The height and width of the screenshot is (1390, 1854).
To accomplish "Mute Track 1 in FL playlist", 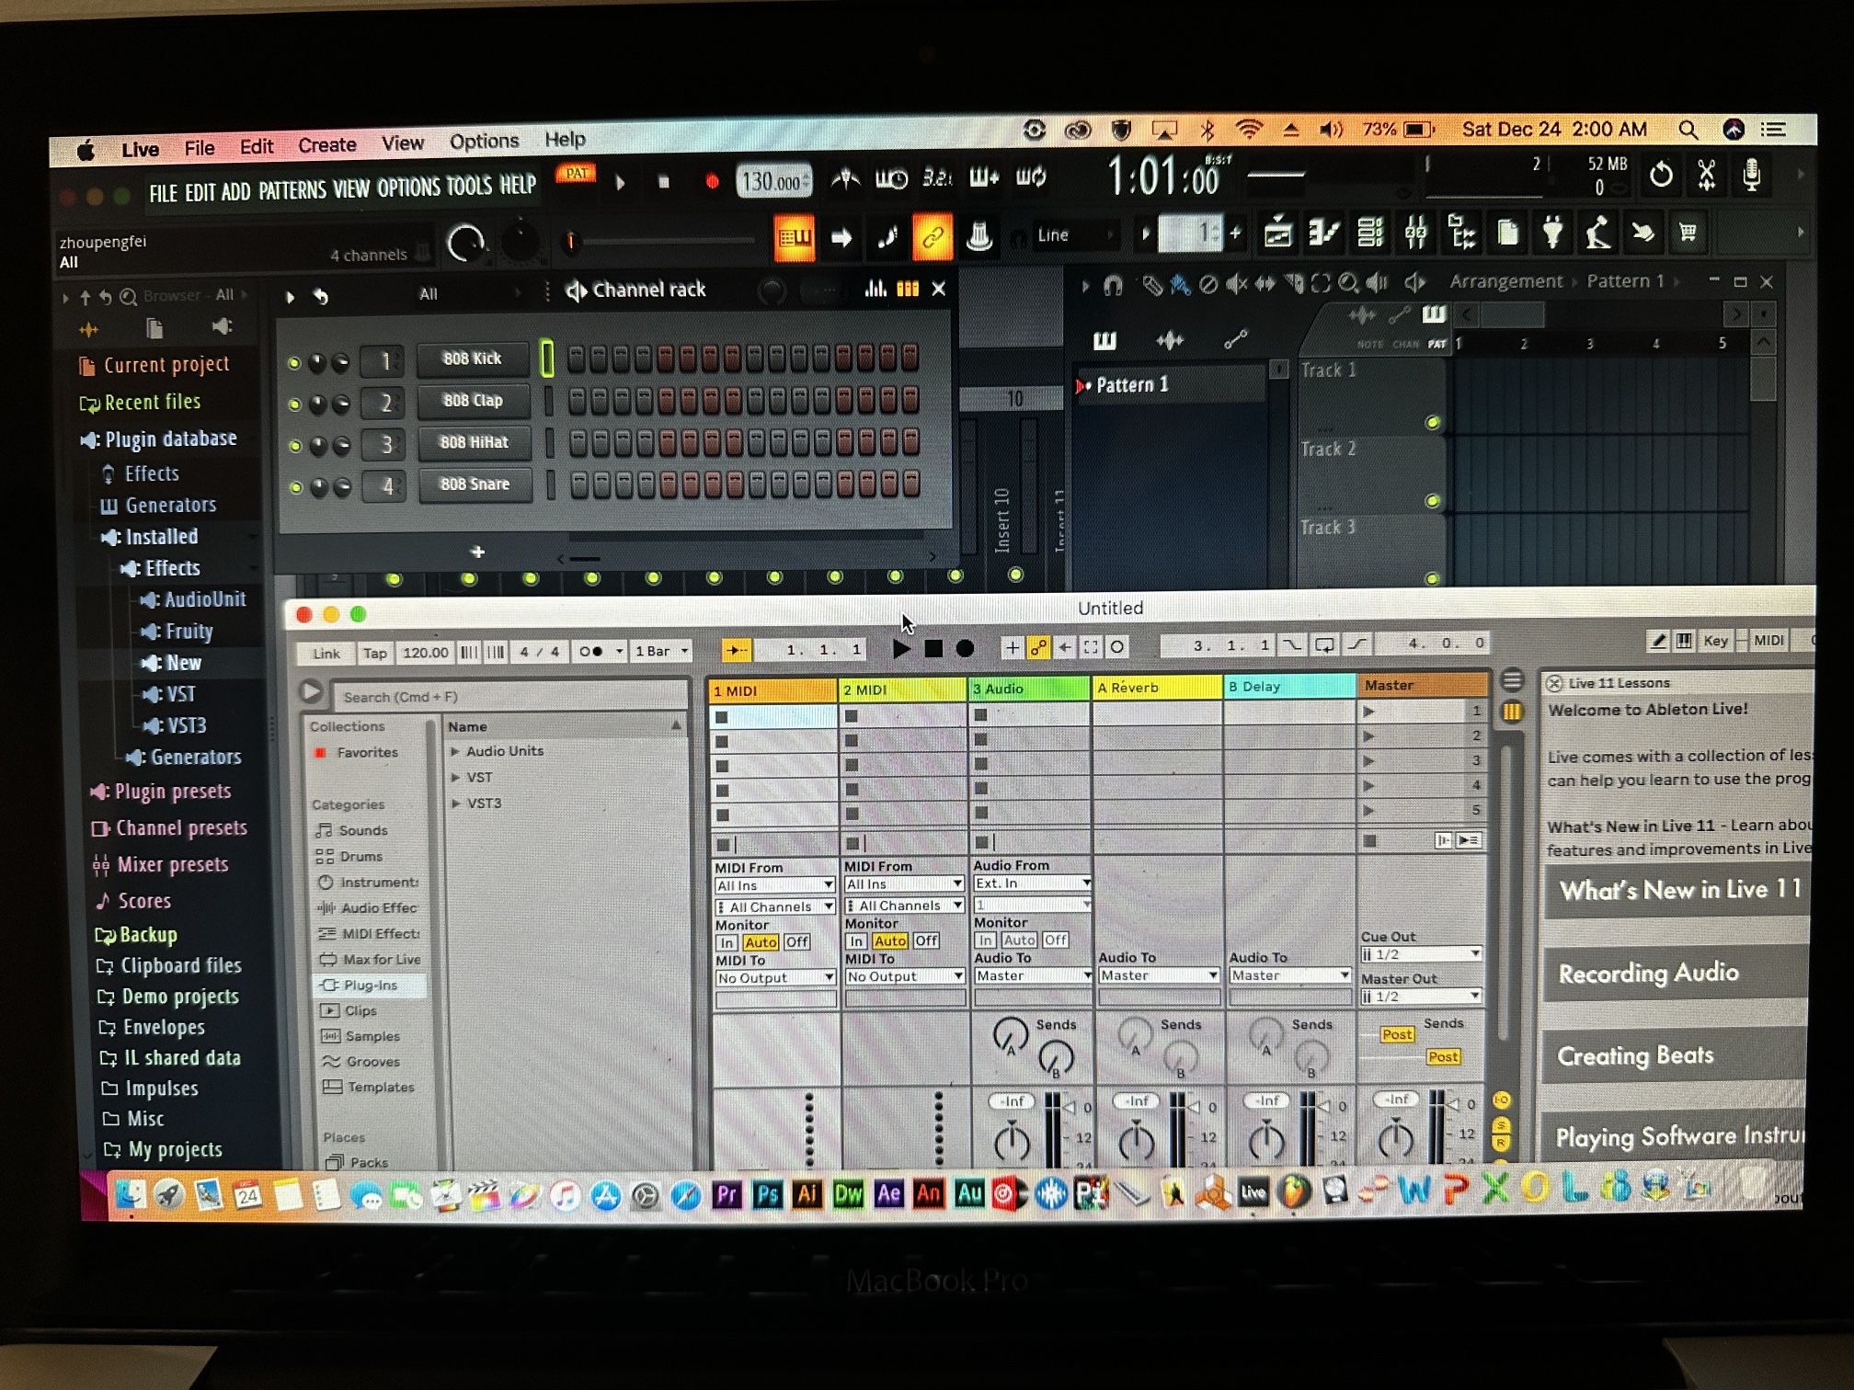I will tap(1433, 423).
